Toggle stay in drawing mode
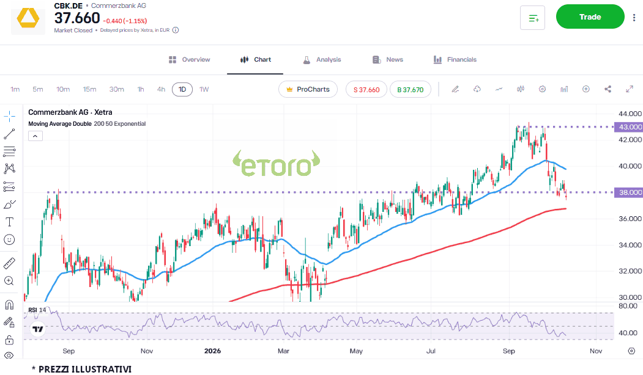This screenshot has height=375, width=643. [x=9, y=322]
